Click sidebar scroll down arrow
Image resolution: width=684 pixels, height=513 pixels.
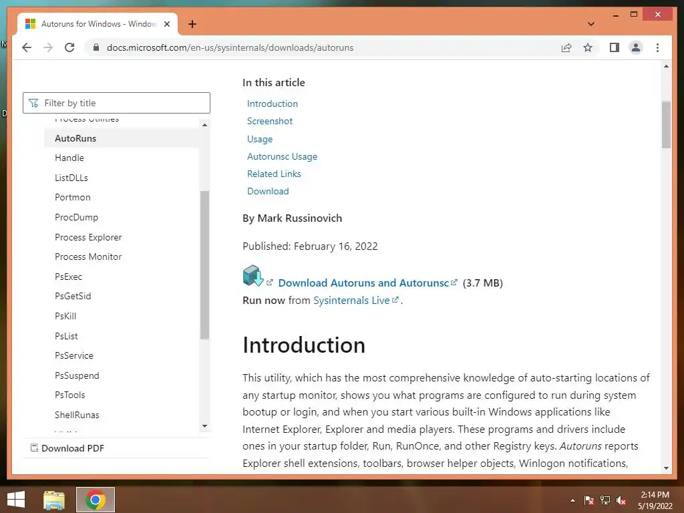click(204, 426)
